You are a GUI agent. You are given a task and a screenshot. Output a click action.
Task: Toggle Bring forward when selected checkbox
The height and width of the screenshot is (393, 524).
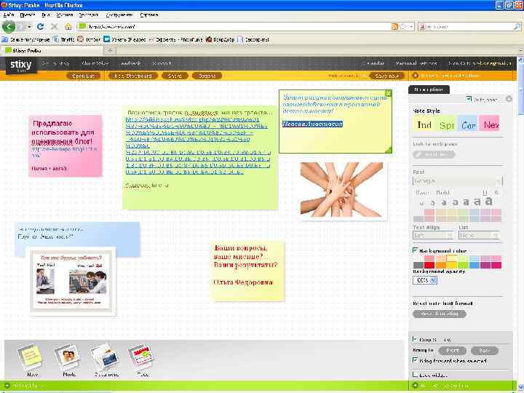(416, 360)
